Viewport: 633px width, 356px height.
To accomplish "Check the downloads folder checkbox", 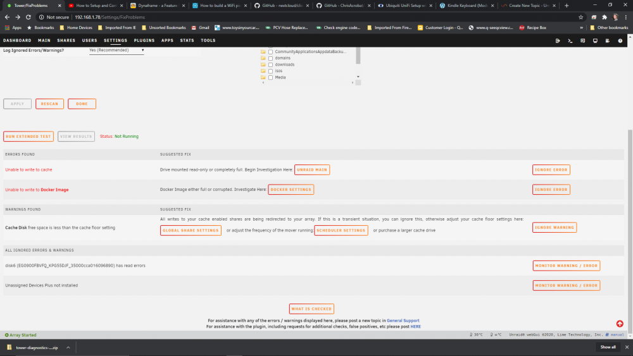I will click(x=270, y=65).
